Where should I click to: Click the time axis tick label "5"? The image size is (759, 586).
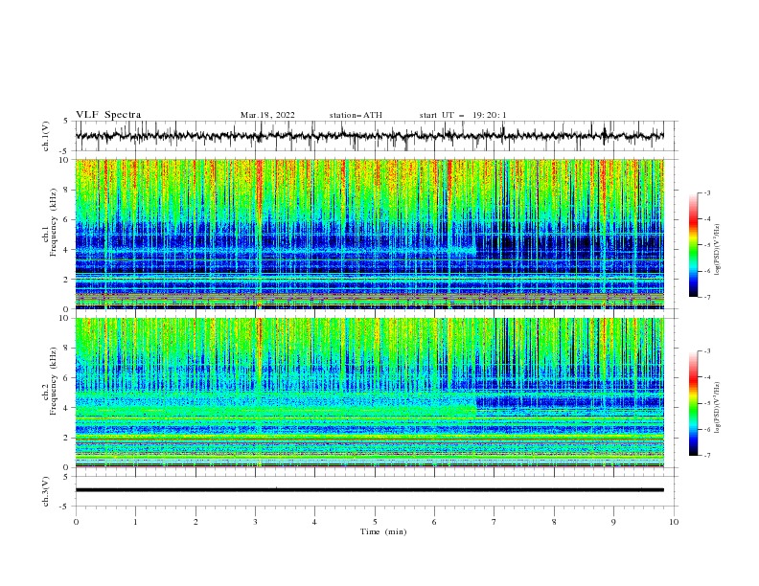pos(375,522)
